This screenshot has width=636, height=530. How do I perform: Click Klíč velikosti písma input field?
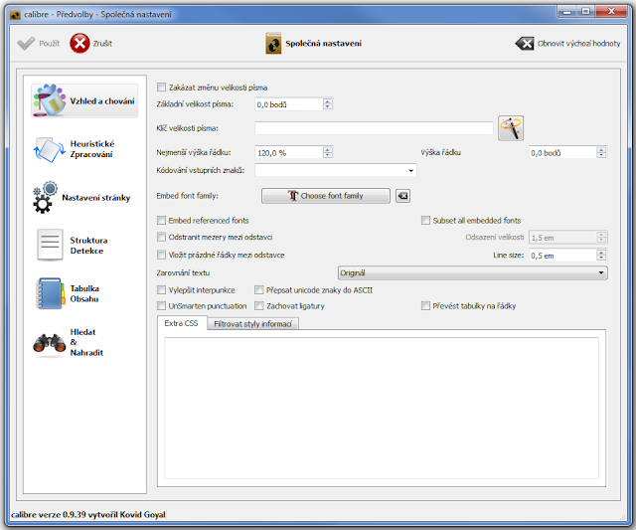[374, 128]
